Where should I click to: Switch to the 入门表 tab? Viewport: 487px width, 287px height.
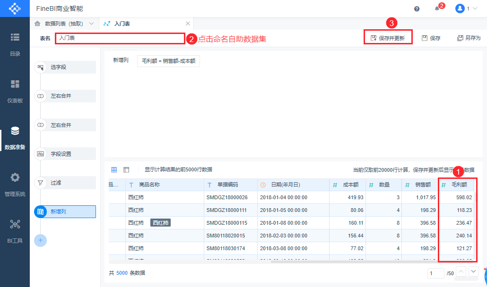pos(122,24)
